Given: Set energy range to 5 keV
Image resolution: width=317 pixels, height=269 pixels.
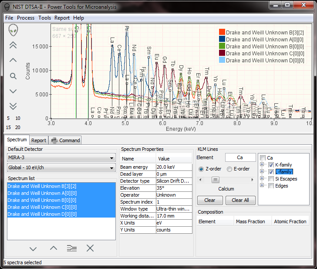Looking at the screenshot, I should (x=8, y=118).
